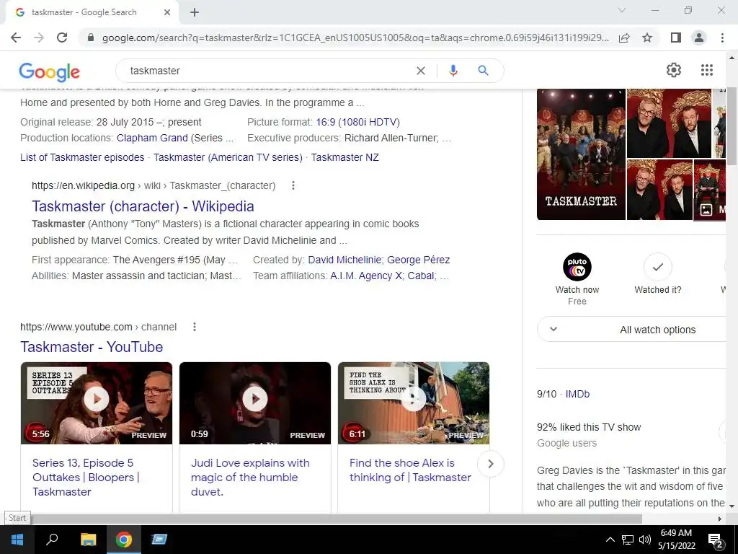Screen dimensions: 738x554
Task: Mark the show as Watched it
Action: pos(657,267)
